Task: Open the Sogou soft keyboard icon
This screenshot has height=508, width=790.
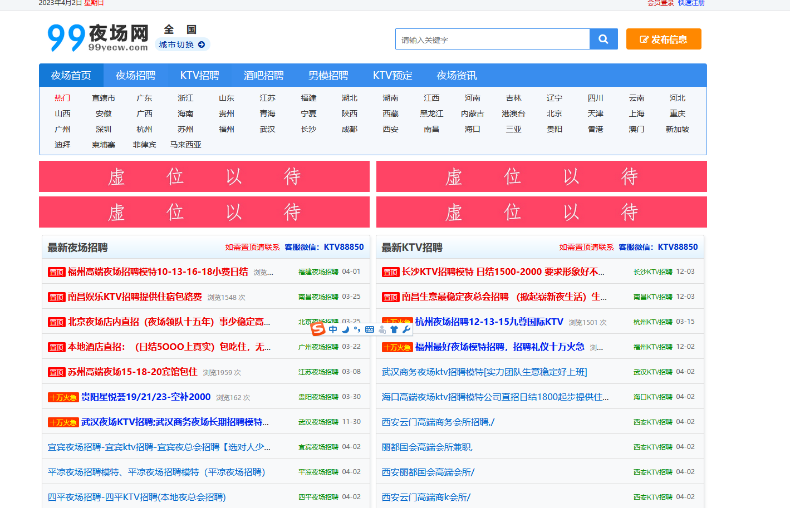Action: pyautogui.click(x=370, y=329)
